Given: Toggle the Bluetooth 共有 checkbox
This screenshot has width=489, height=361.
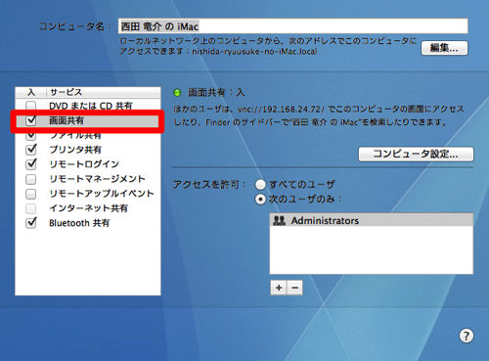Looking at the screenshot, I should pyautogui.click(x=31, y=223).
